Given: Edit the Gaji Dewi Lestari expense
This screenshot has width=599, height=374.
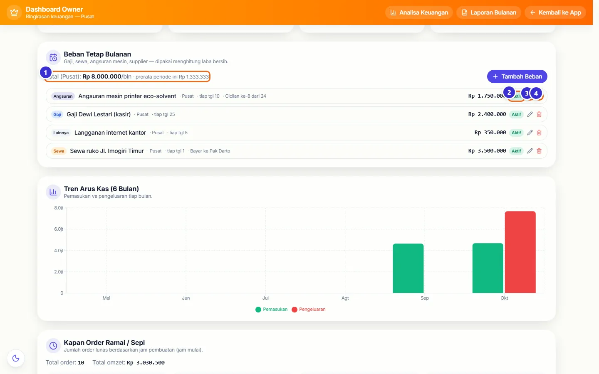Looking at the screenshot, I should 530,114.
